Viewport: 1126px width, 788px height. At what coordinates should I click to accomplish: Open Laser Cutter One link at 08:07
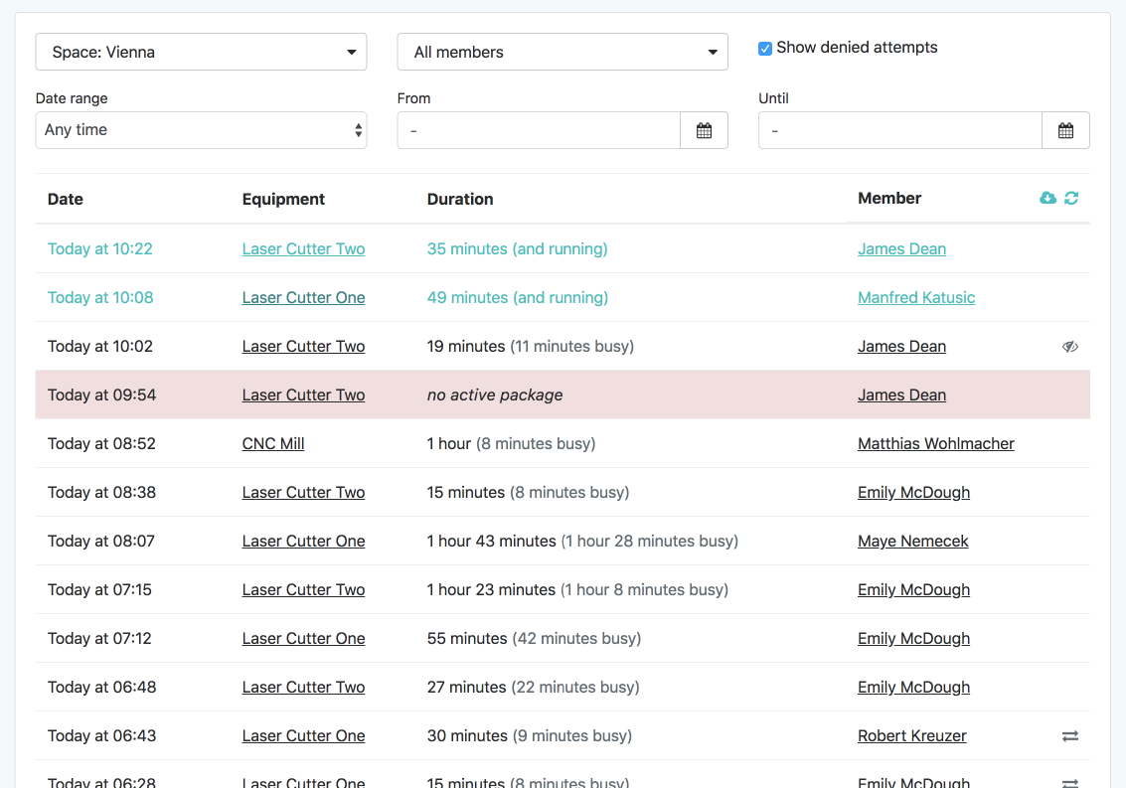[303, 541]
